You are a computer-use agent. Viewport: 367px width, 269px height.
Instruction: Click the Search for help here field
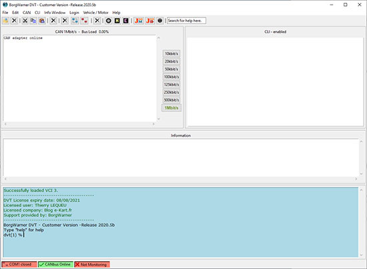coord(187,21)
